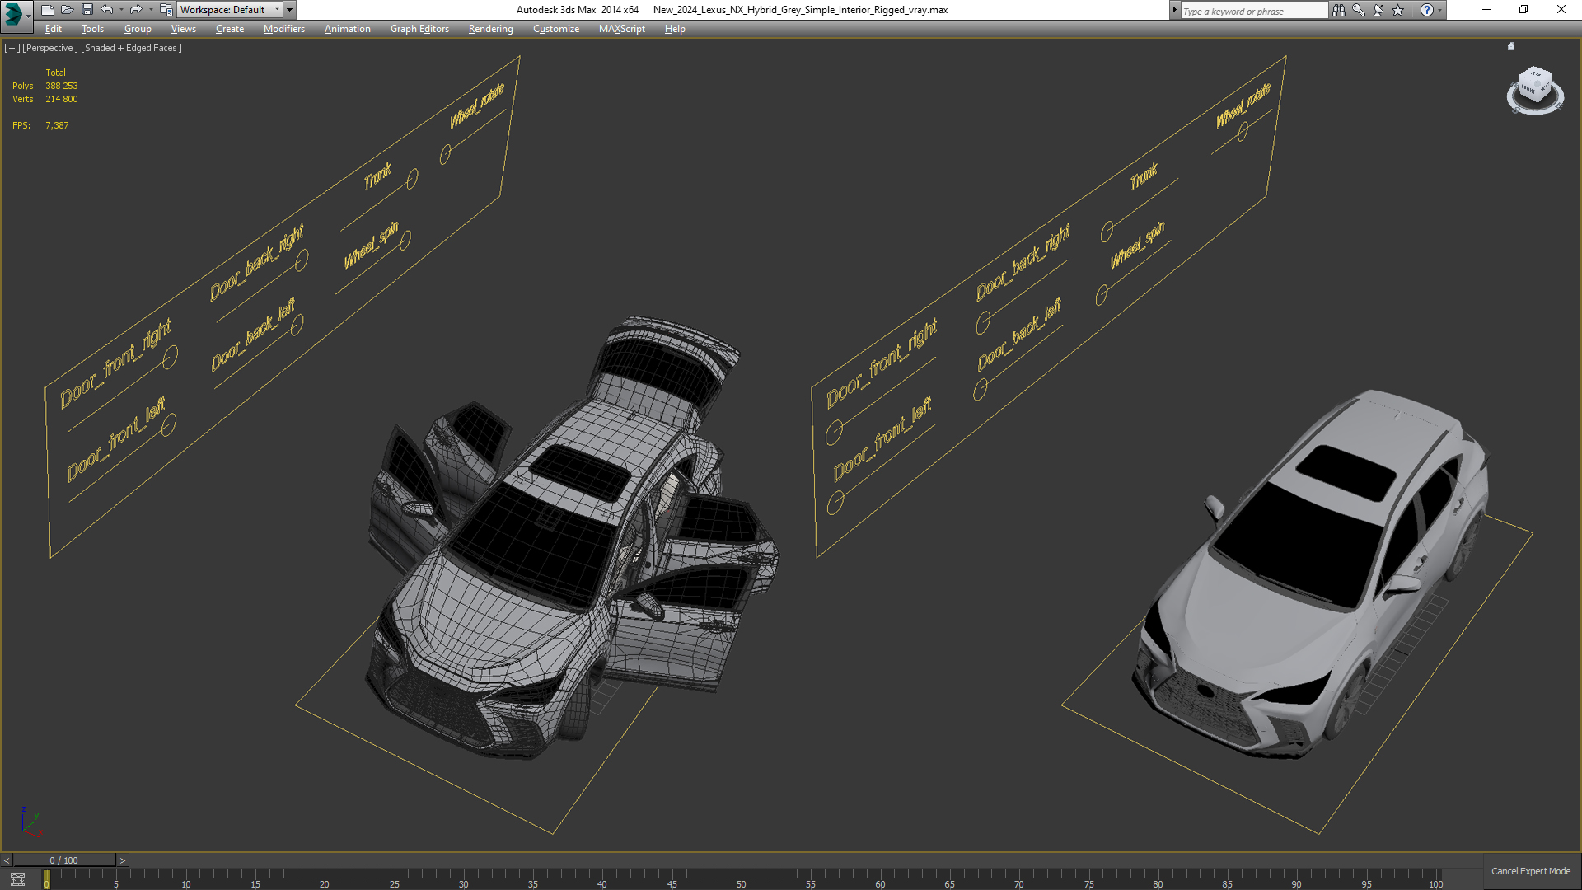Select the left panel Door_front_right slider circle
The height and width of the screenshot is (890, 1582).
click(170, 358)
